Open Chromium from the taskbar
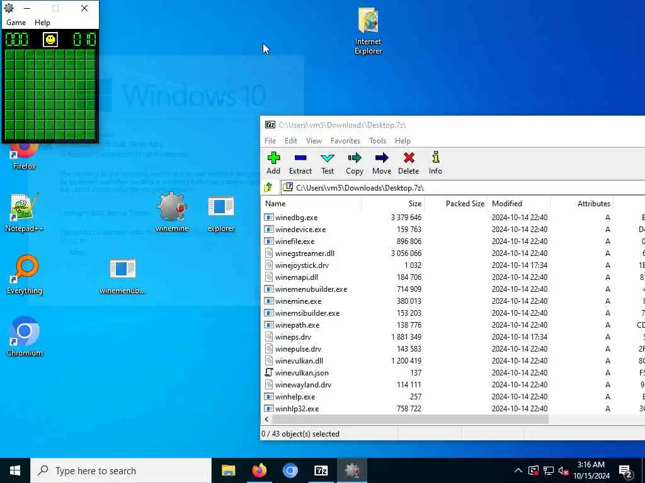Viewport: 645px width, 483px height. [290, 470]
